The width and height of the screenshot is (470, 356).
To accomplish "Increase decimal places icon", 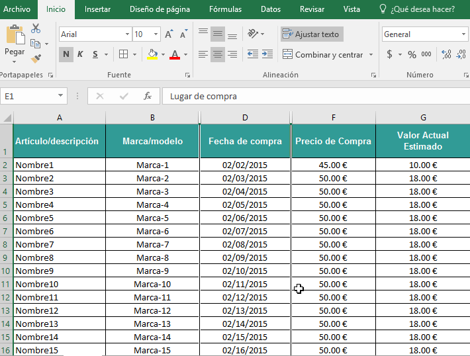I will [446, 54].
